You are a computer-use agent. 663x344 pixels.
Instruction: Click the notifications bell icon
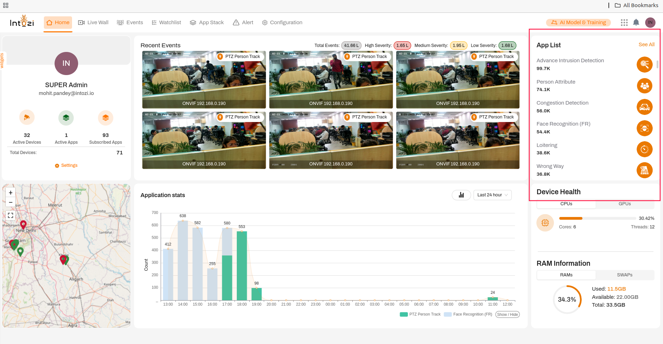tap(636, 22)
